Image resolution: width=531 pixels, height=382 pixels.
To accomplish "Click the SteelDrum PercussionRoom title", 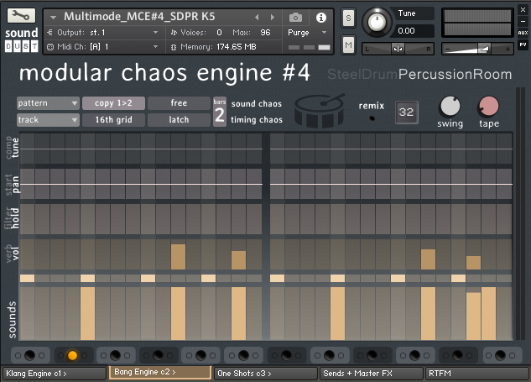I will [419, 74].
